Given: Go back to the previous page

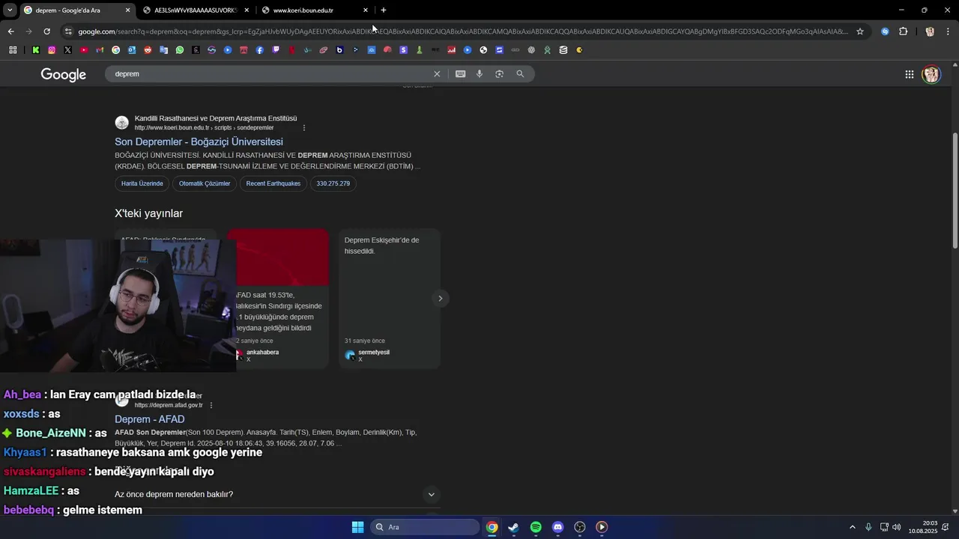Looking at the screenshot, I should (x=10, y=31).
